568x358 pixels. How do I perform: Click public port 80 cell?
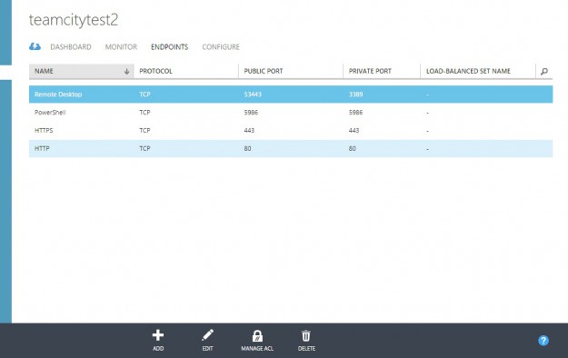point(247,149)
